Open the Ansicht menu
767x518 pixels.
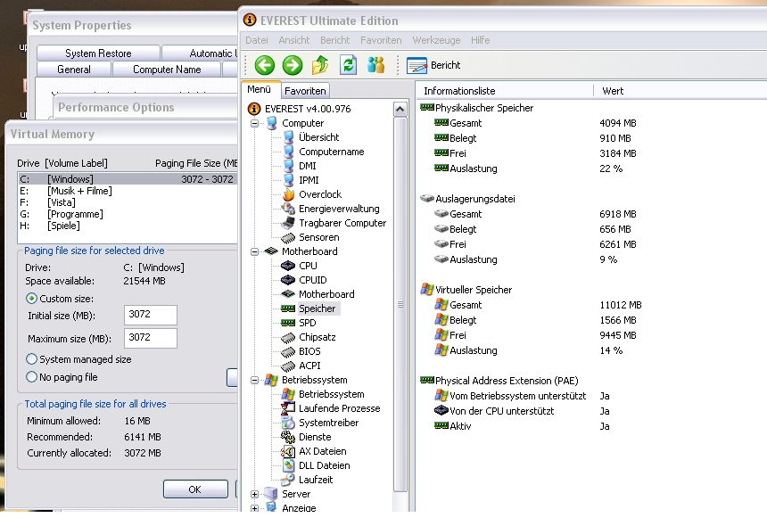pyautogui.click(x=294, y=40)
